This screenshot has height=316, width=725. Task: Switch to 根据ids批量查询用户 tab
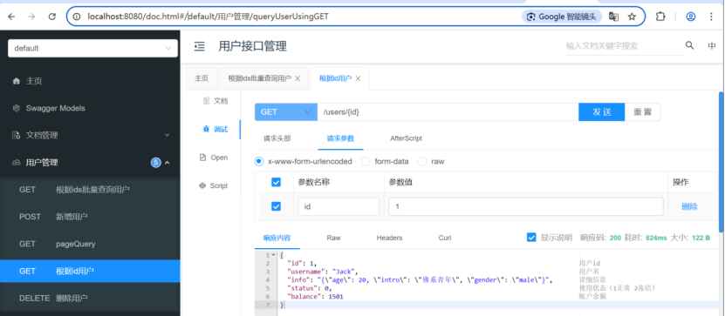(x=259, y=78)
